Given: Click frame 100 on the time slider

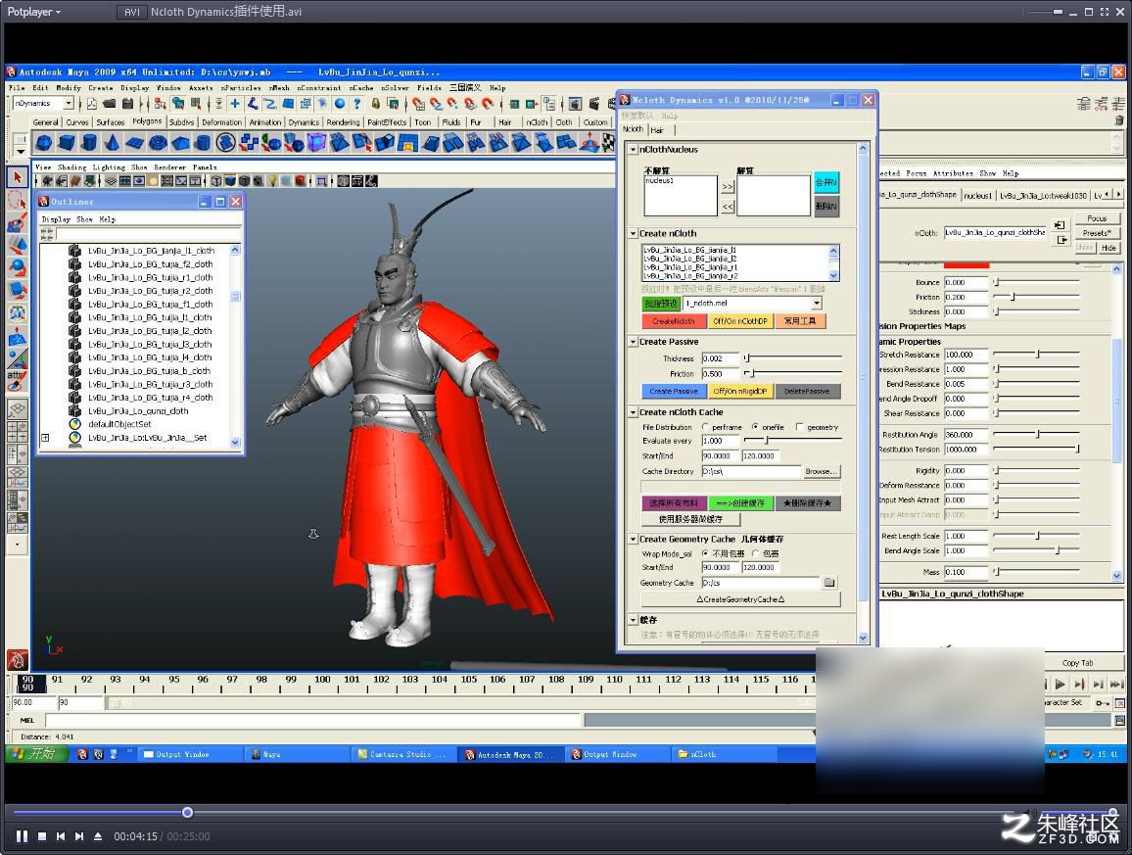Looking at the screenshot, I should tap(322, 680).
